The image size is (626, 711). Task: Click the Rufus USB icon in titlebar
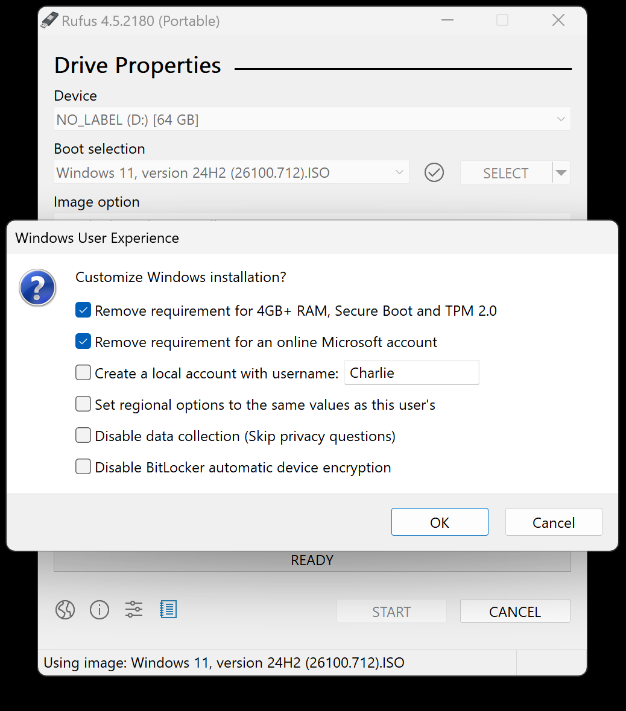49,20
